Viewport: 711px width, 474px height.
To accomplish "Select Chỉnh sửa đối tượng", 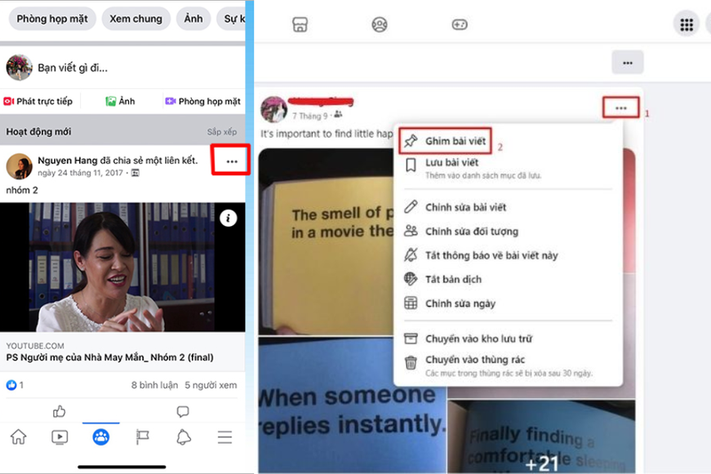I will coord(507,231).
